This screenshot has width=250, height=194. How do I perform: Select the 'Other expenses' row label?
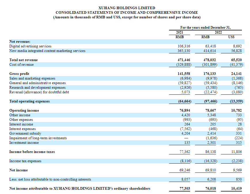[21, 120]
